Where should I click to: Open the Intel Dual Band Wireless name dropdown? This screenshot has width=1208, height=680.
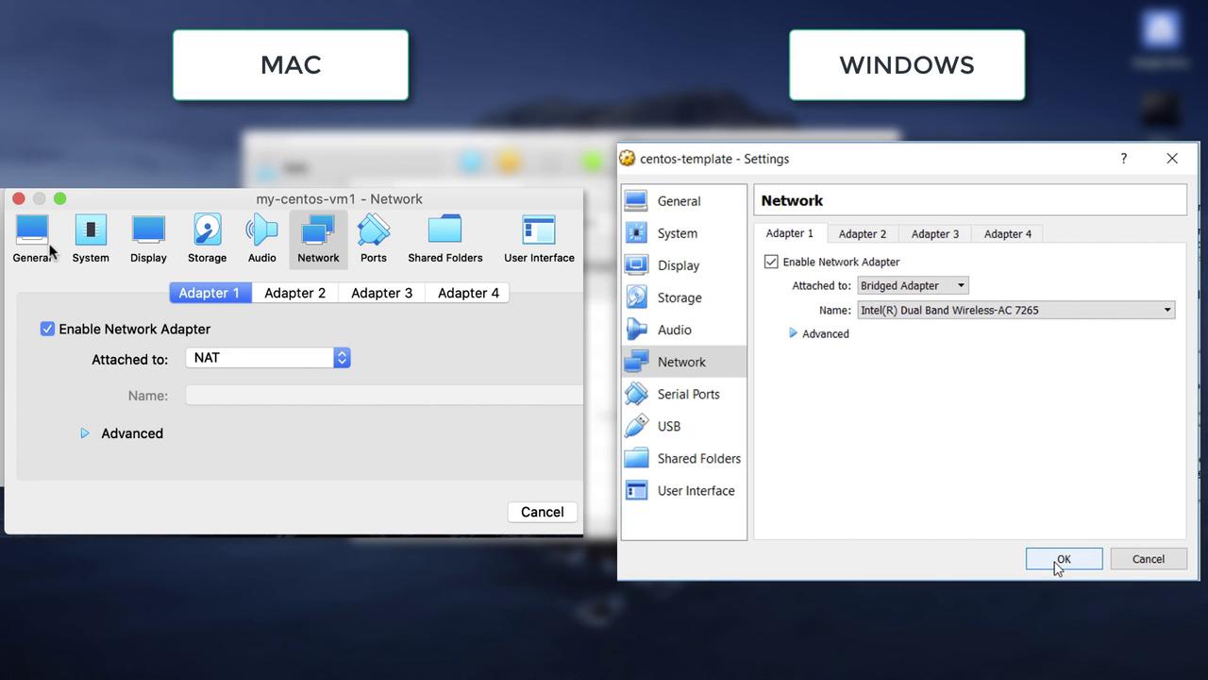pos(1015,310)
